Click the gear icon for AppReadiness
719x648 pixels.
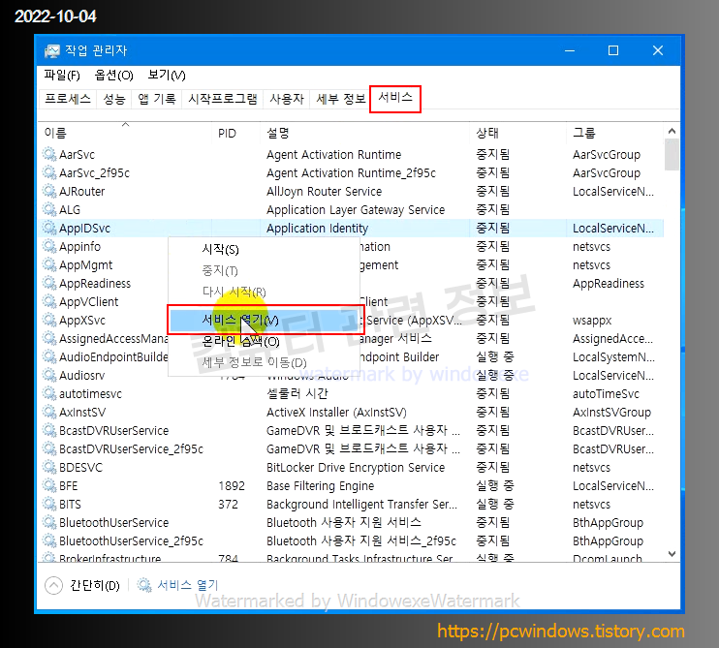[x=49, y=283]
